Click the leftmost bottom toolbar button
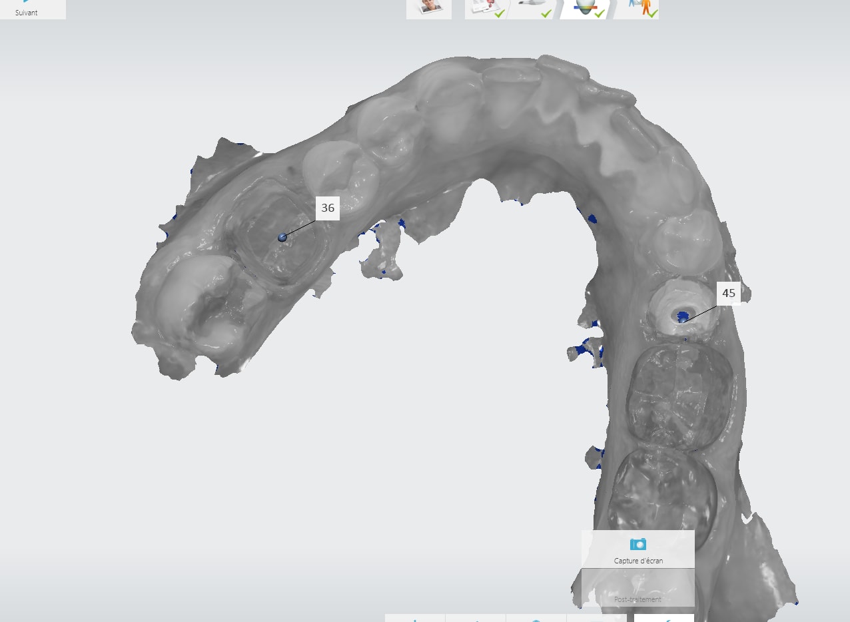Image resolution: width=850 pixels, height=622 pixels. [414, 618]
